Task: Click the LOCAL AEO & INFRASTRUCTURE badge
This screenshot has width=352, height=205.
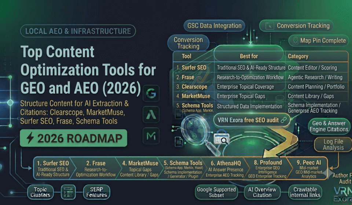Action: (78, 31)
